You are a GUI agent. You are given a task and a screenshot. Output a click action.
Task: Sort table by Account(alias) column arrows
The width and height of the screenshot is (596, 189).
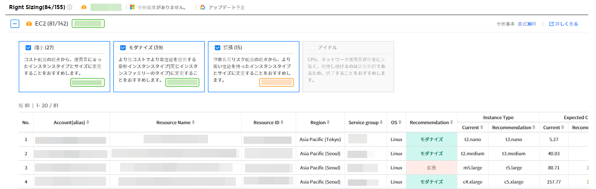coord(88,122)
